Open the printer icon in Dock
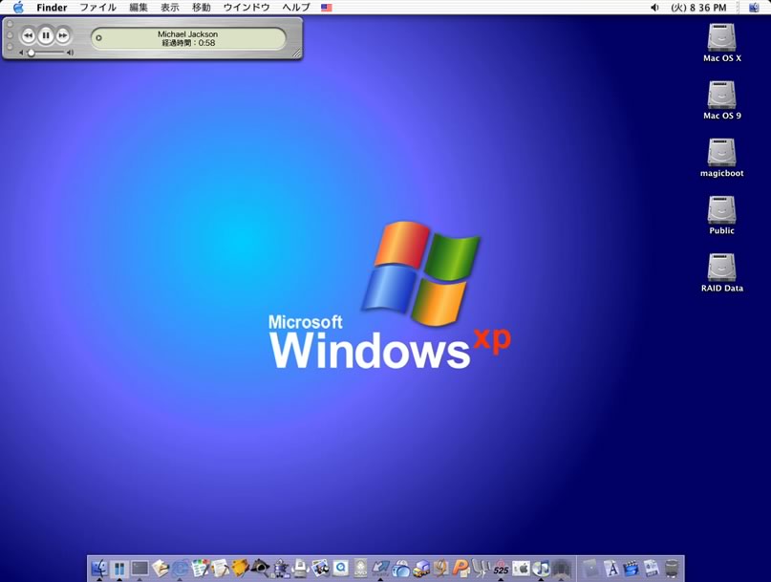This screenshot has width=771, height=582. click(300, 569)
